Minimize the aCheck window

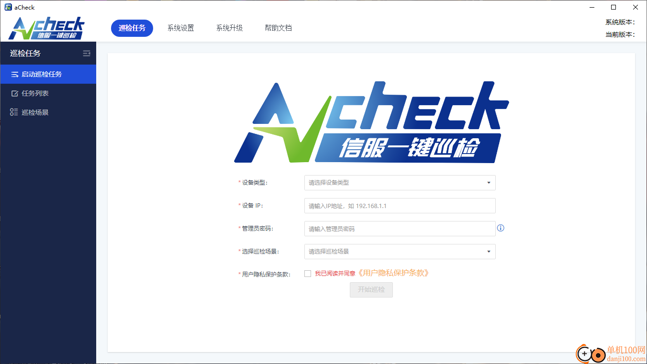click(592, 7)
